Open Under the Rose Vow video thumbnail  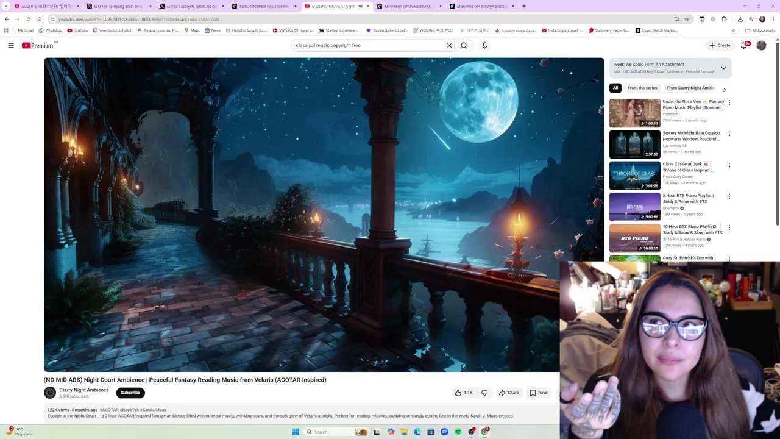(634, 113)
